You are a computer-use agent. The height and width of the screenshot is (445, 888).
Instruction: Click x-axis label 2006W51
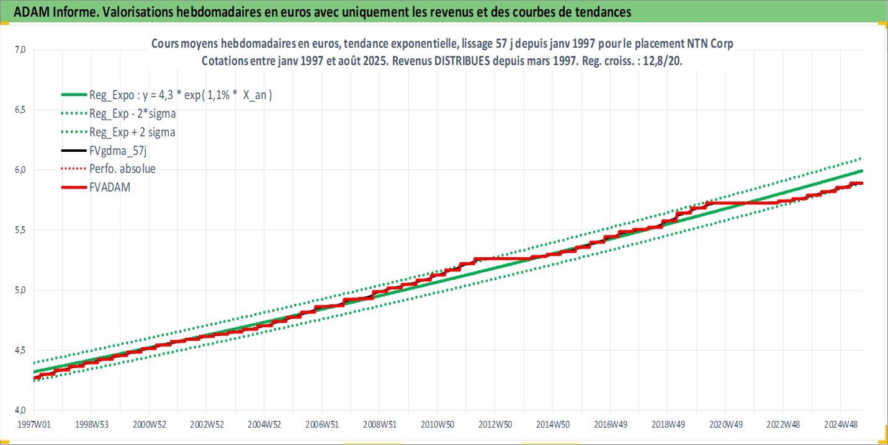(x=321, y=424)
